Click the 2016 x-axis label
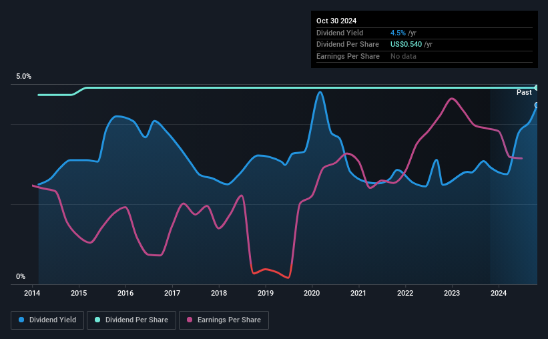548x339 pixels. [125, 293]
